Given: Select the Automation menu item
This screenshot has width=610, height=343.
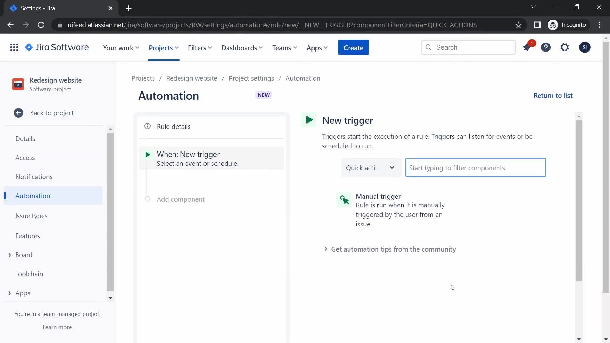Looking at the screenshot, I should pos(33,196).
